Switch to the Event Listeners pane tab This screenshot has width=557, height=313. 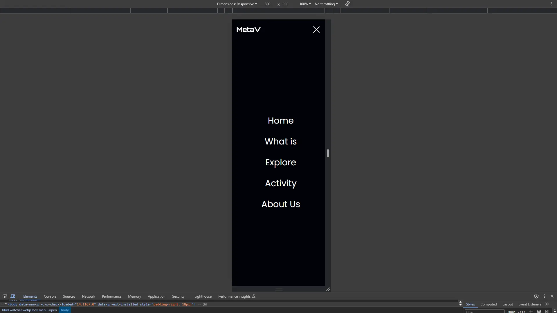[530, 304]
